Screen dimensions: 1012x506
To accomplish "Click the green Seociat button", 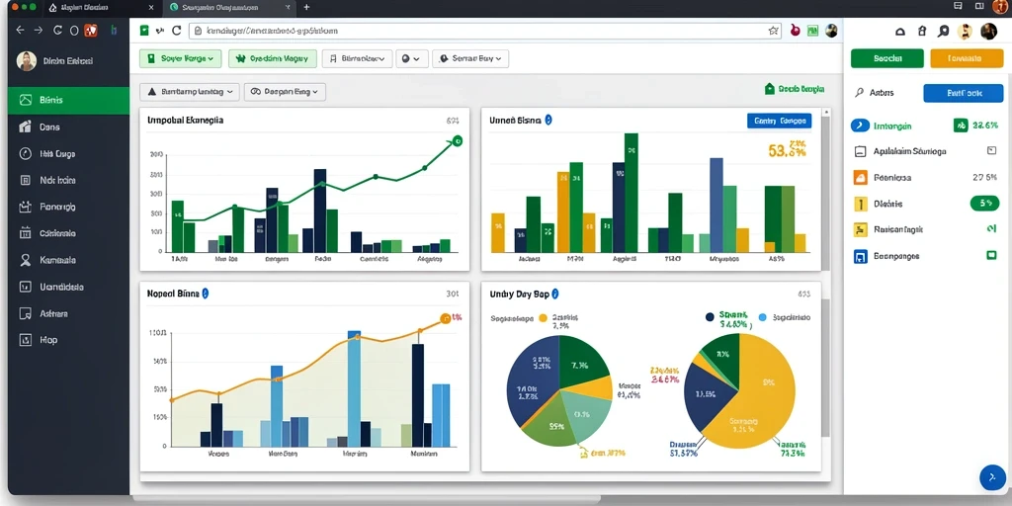I will tap(887, 58).
